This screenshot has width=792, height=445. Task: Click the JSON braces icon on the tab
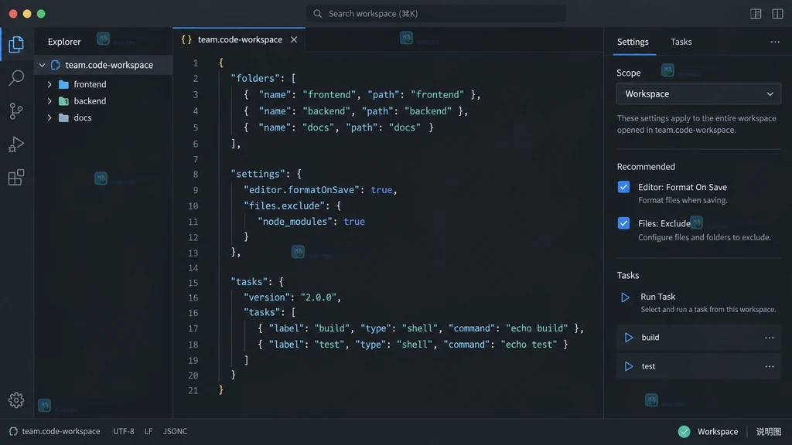(186, 39)
